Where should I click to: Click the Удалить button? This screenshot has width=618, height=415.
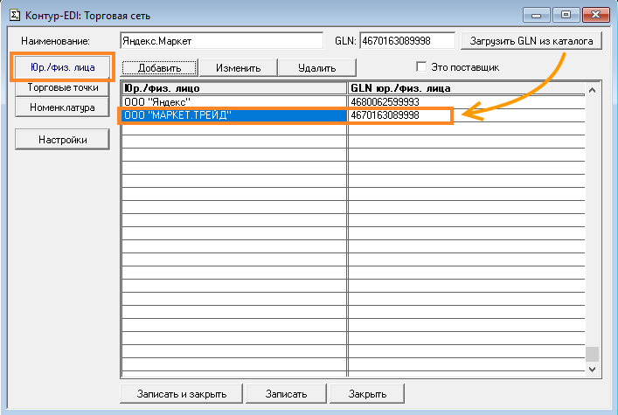[x=317, y=68]
